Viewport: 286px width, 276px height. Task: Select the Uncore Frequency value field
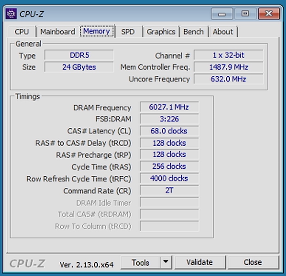point(228,79)
